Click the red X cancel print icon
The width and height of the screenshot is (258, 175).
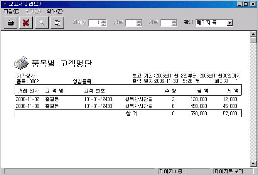pos(26,23)
